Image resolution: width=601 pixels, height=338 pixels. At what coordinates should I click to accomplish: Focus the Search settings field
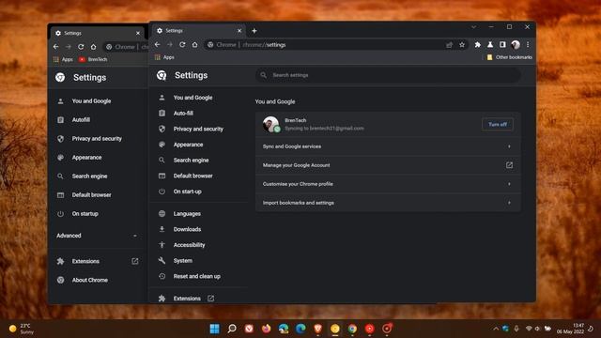pos(388,75)
